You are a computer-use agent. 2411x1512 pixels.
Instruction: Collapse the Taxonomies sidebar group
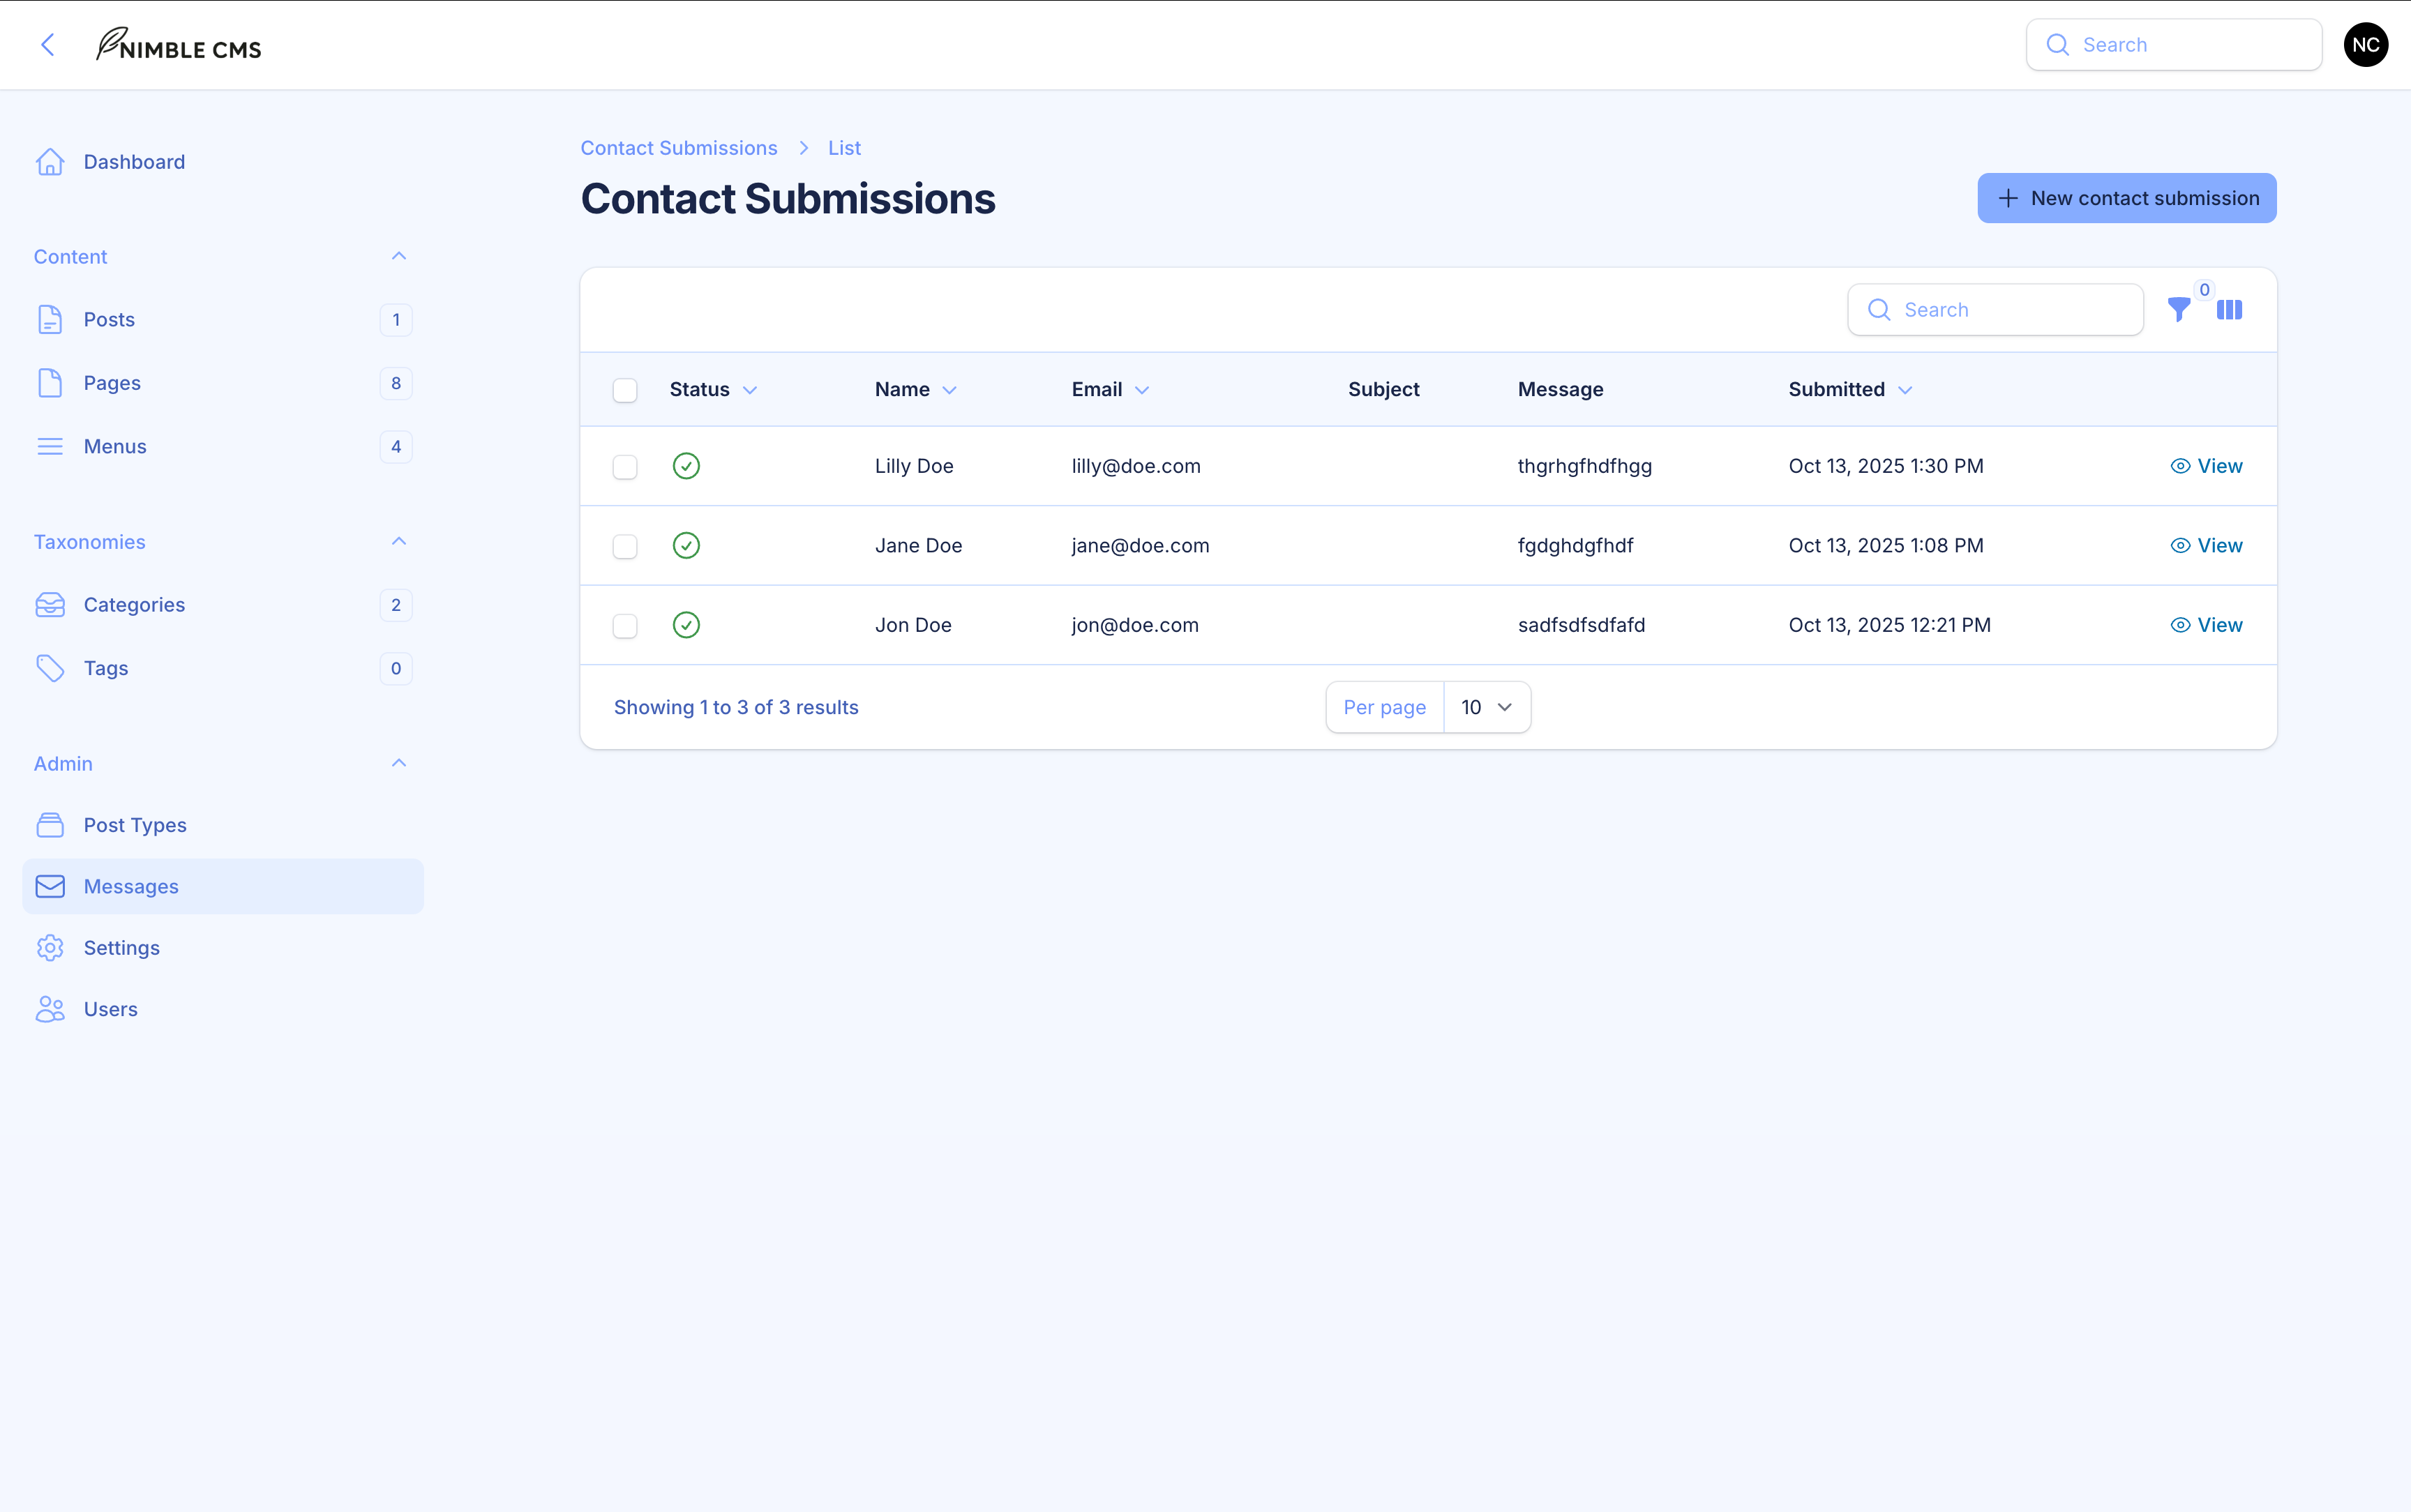click(x=398, y=542)
